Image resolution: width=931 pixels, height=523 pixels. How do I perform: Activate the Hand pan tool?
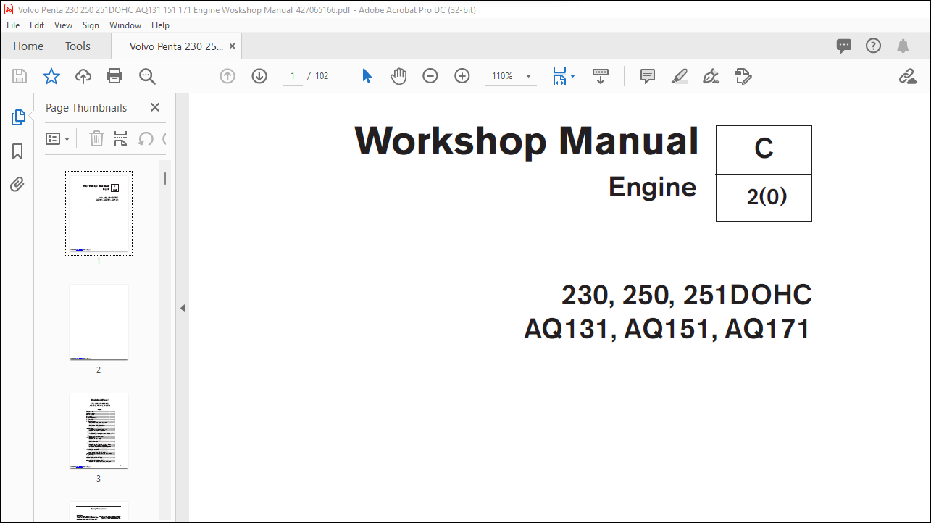[398, 76]
